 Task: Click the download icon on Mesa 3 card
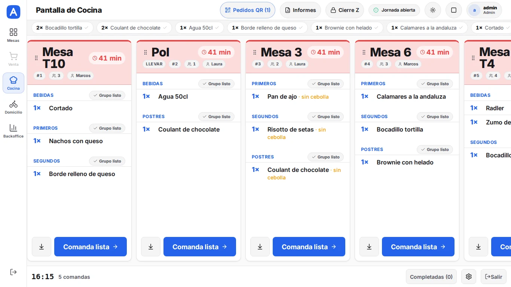260,247
